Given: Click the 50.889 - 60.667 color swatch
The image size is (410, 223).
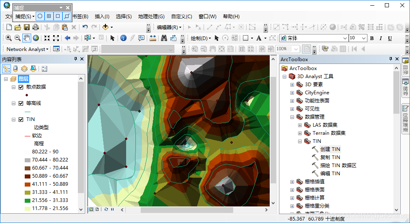Looking at the screenshot, I should 28,176.
